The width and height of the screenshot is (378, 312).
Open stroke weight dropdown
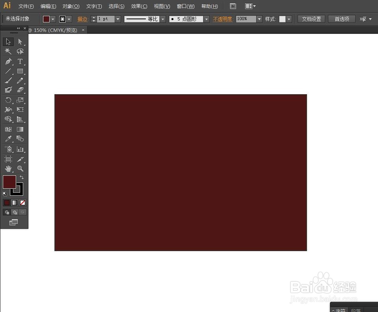point(118,19)
